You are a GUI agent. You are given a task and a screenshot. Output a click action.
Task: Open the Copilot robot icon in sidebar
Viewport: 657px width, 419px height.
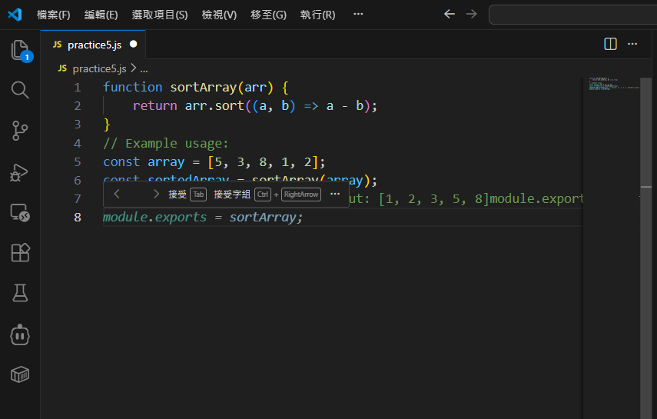pyautogui.click(x=20, y=334)
